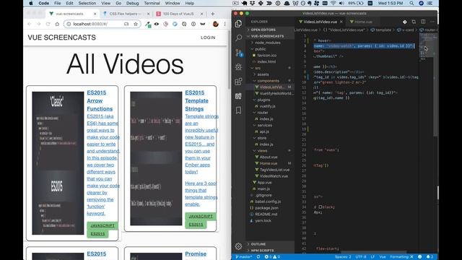The height and width of the screenshot is (260, 462).
Task: Toggle Formatting indicator in status bar
Action: [401, 257]
